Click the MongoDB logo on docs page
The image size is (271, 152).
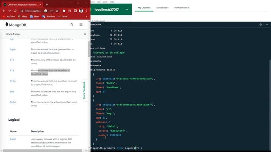(16, 24)
